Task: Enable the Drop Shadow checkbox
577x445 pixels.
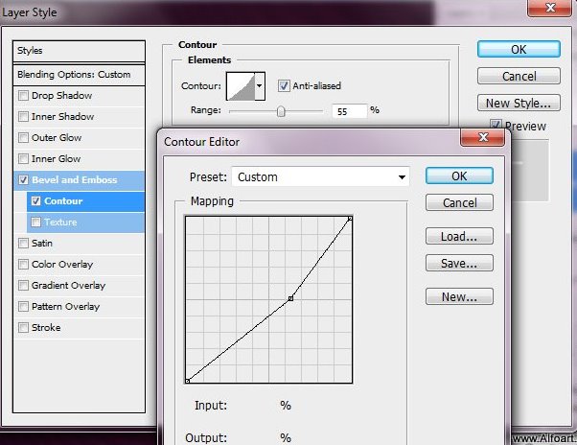Action: [x=23, y=96]
